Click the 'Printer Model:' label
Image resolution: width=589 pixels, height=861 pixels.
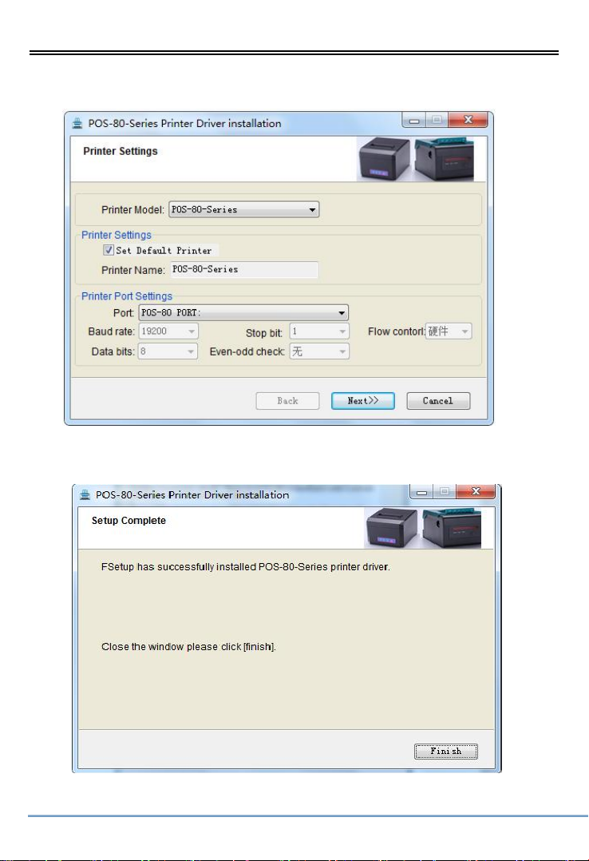coord(132,210)
